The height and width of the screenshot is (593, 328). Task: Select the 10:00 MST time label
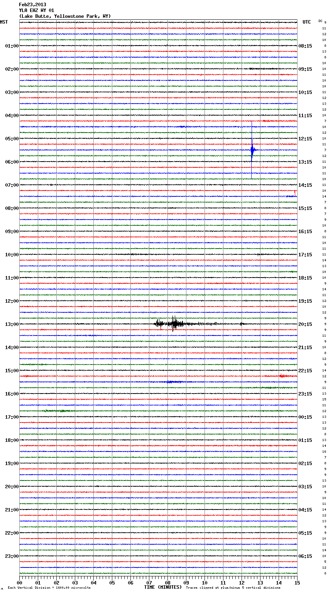coord(12,255)
